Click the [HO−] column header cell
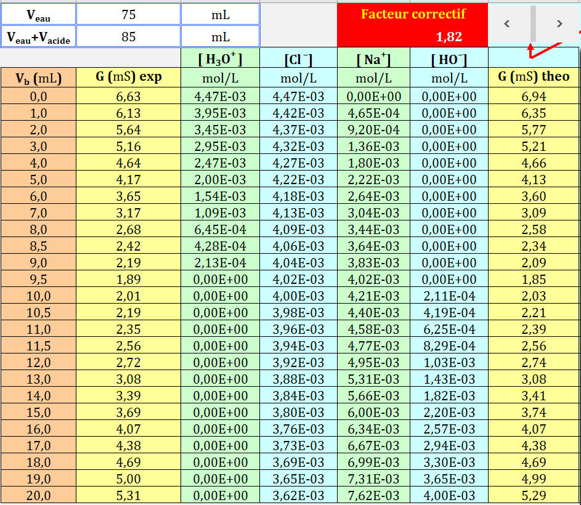Viewport: 581px width, 505px height. pyautogui.click(x=449, y=60)
